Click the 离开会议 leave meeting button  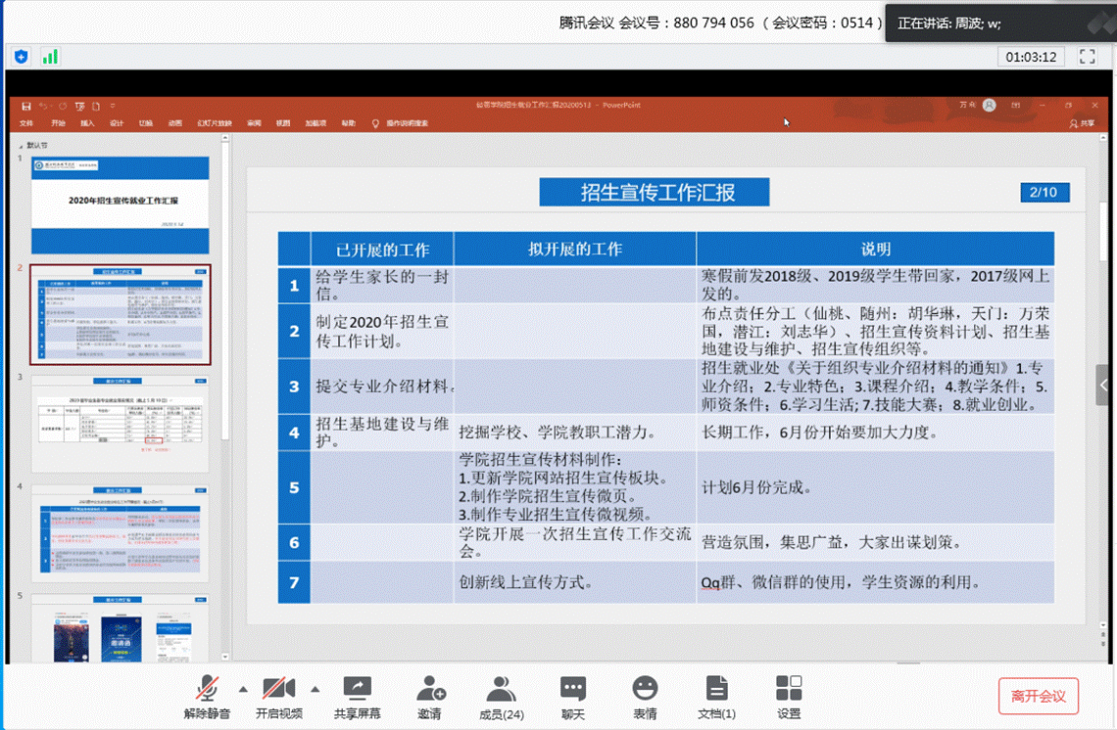pos(1038,696)
